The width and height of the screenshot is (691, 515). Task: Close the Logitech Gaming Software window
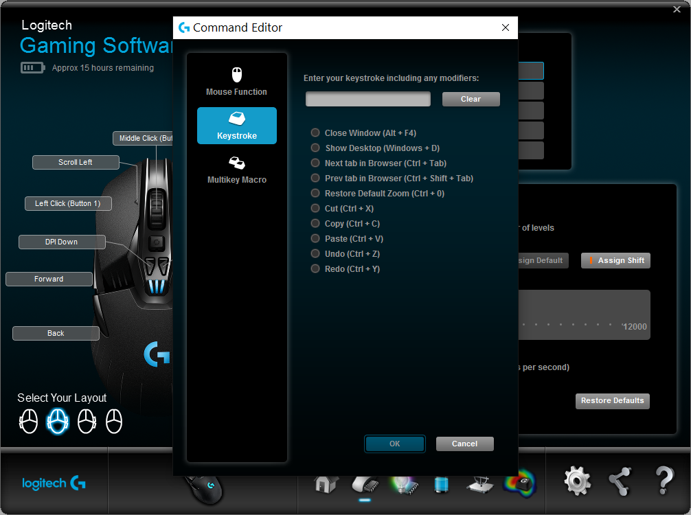(677, 9)
